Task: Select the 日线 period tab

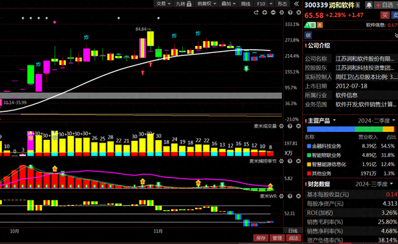Action: (x=293, y=231)
